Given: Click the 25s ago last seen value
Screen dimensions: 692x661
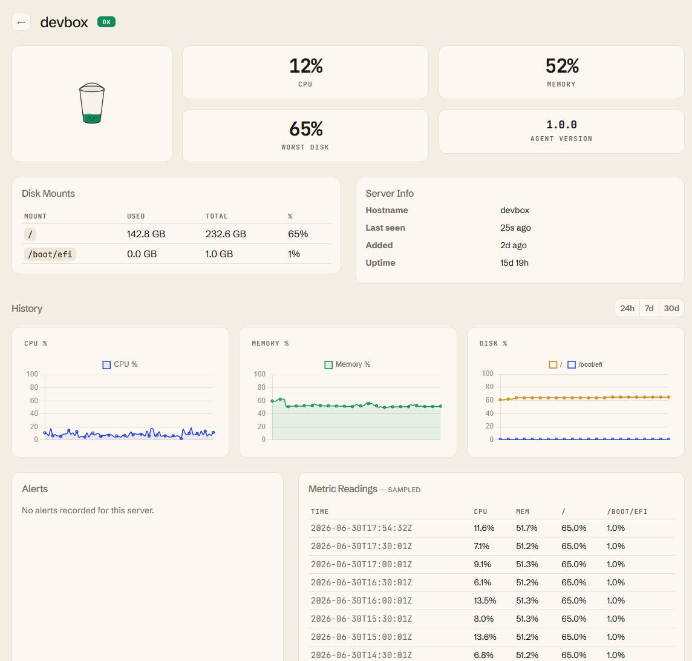Looking at the screenshot, I should [x=515, y=228].
